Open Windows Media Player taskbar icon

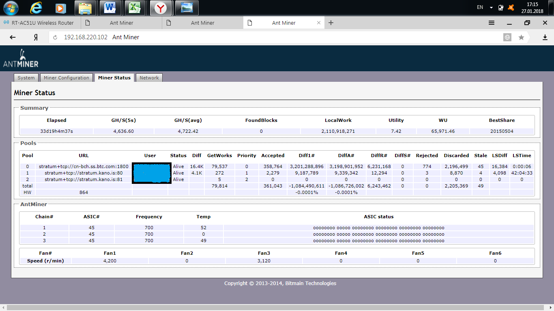click(61, 8)
